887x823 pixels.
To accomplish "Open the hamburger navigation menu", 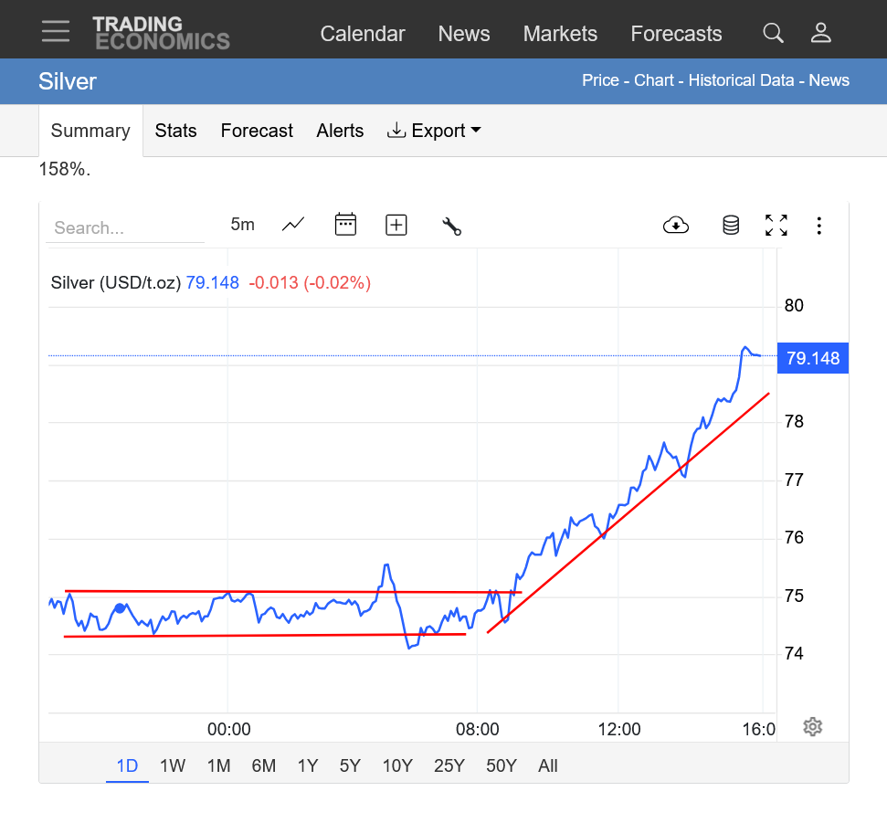I will pos(56,31).
